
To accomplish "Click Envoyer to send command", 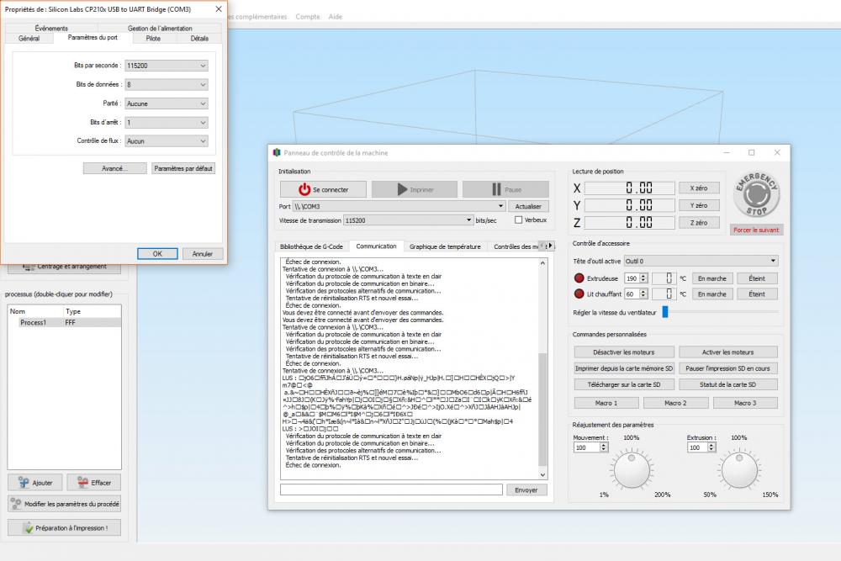I will (x=526, y=490).
